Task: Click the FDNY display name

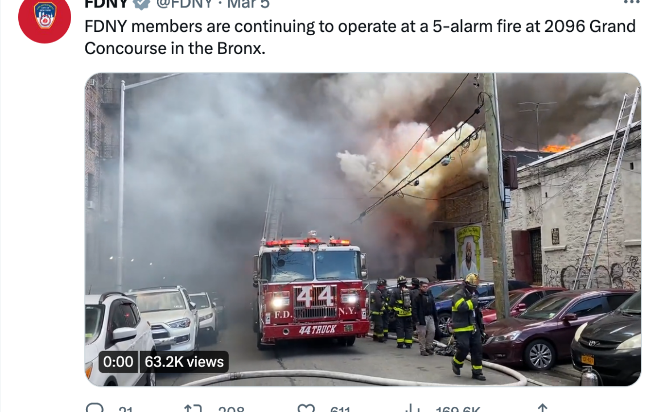Action: [x=106, y=4]
